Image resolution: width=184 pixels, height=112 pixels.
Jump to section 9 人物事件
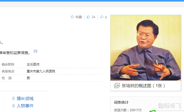coord(25,106)
